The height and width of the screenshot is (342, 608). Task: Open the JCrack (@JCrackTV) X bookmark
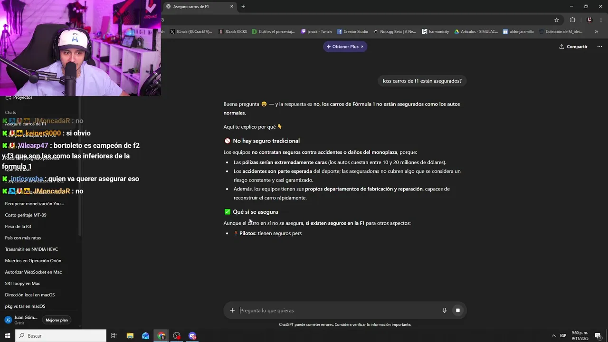tap(191, 32)
